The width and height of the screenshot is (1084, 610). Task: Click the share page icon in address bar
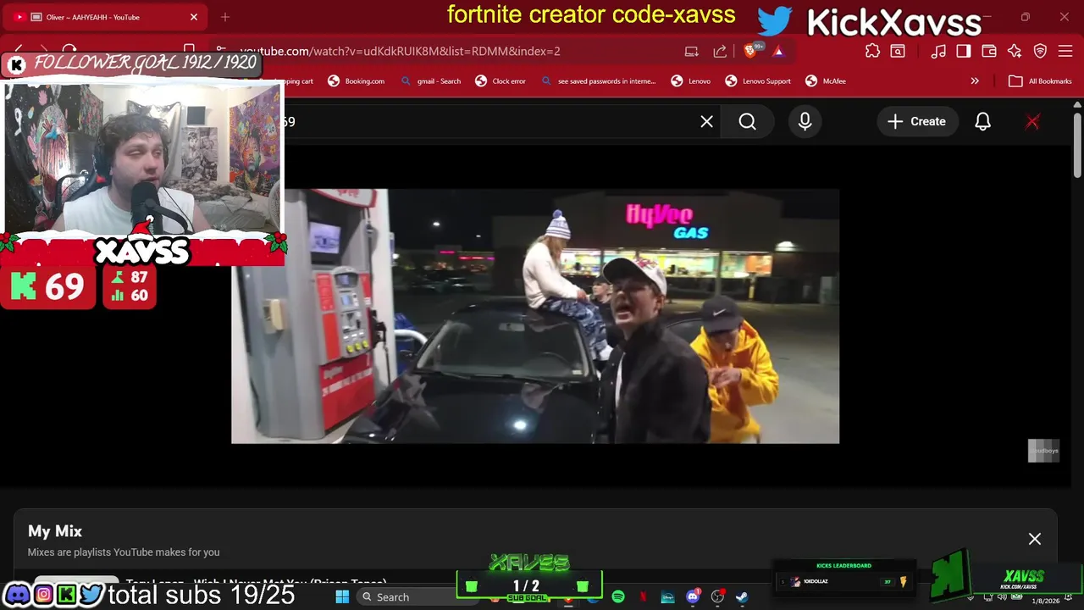720,51
